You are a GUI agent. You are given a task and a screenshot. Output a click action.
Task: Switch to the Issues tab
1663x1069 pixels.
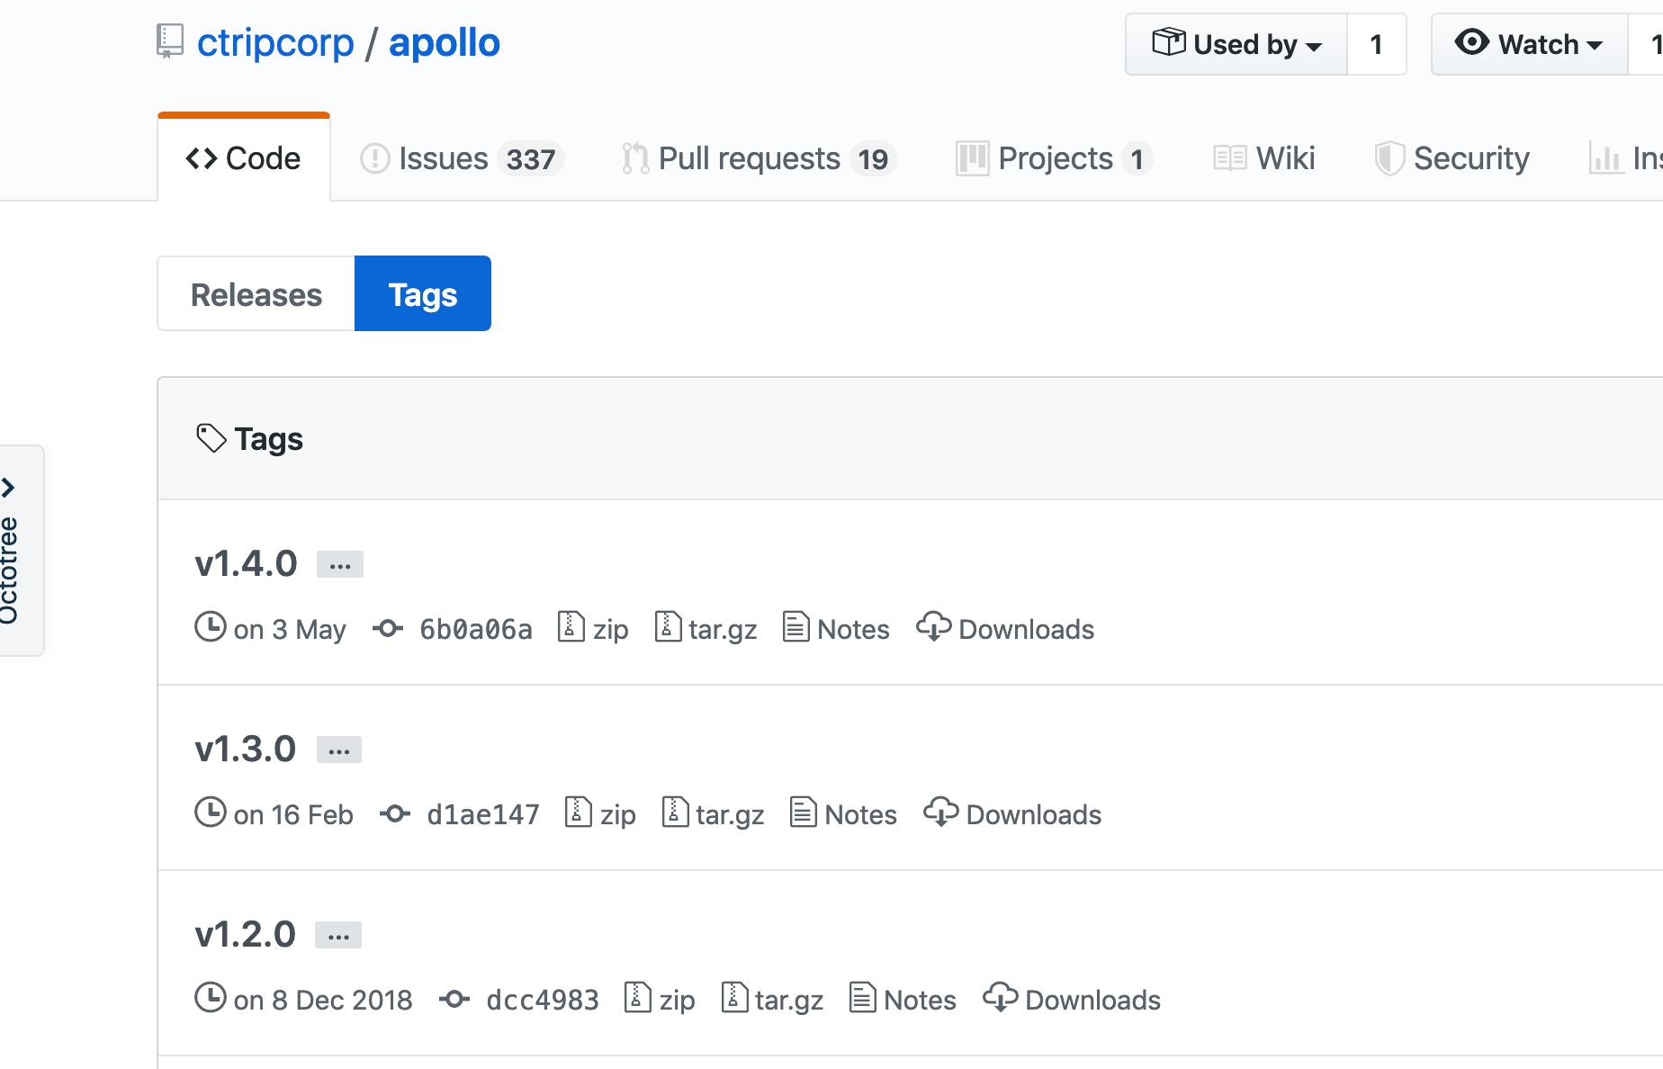462,158
